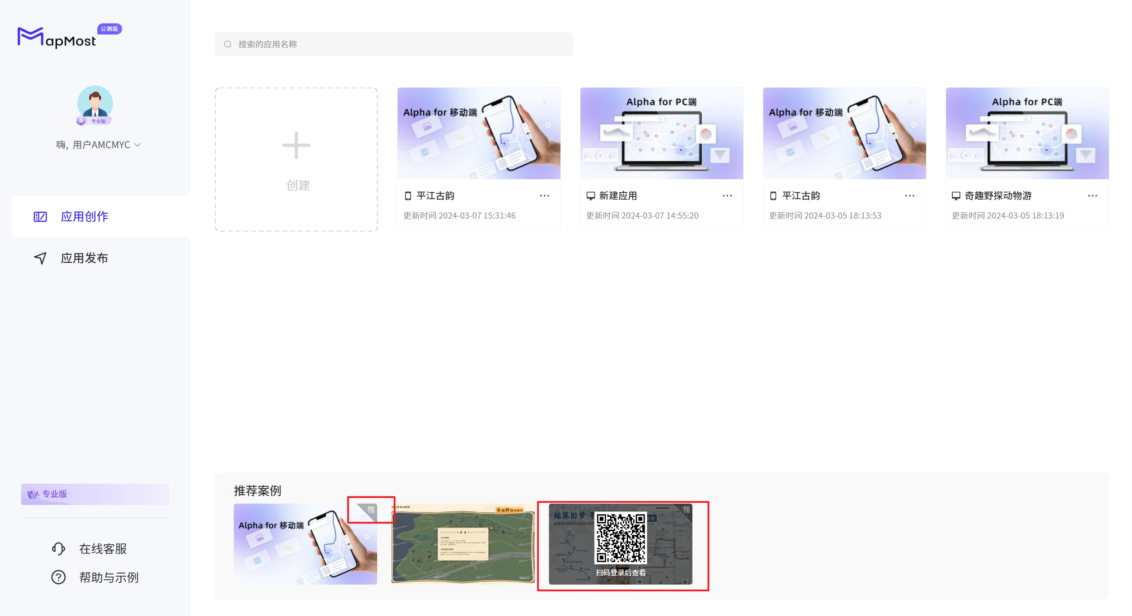Click the 创建 new application card
Image resolution: width=1132 pixels, height=616 pixels.
point(296,159)
